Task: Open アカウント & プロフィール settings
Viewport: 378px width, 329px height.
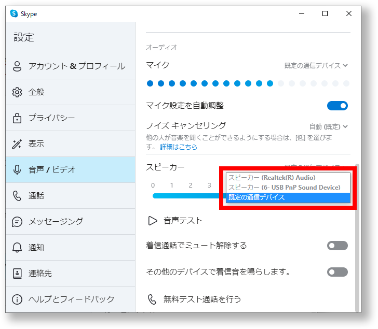Action: (x=71, y=66)
